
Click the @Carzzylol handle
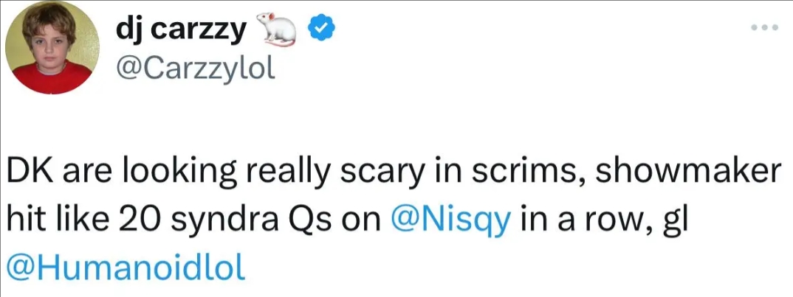point(195,70)
